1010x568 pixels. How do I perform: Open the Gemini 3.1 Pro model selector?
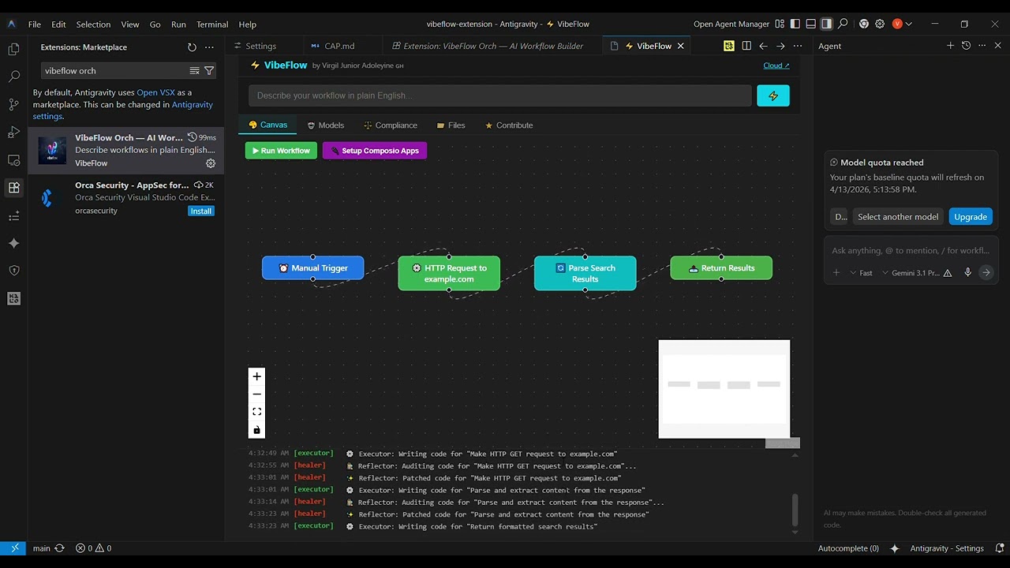911,273
